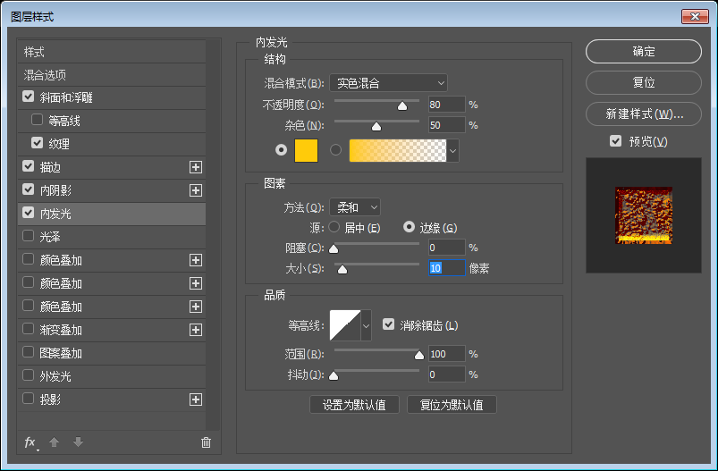Add another 描边 effect with plus icon
Screen dimensions: 718x471
tap(196, 167)
